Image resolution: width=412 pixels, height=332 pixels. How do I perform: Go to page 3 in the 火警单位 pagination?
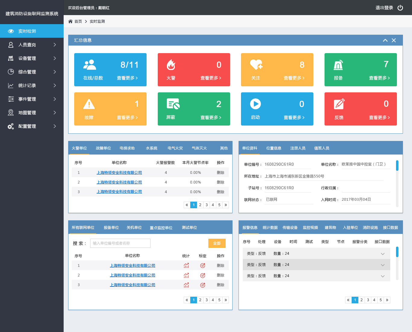[x=207, y=205]
